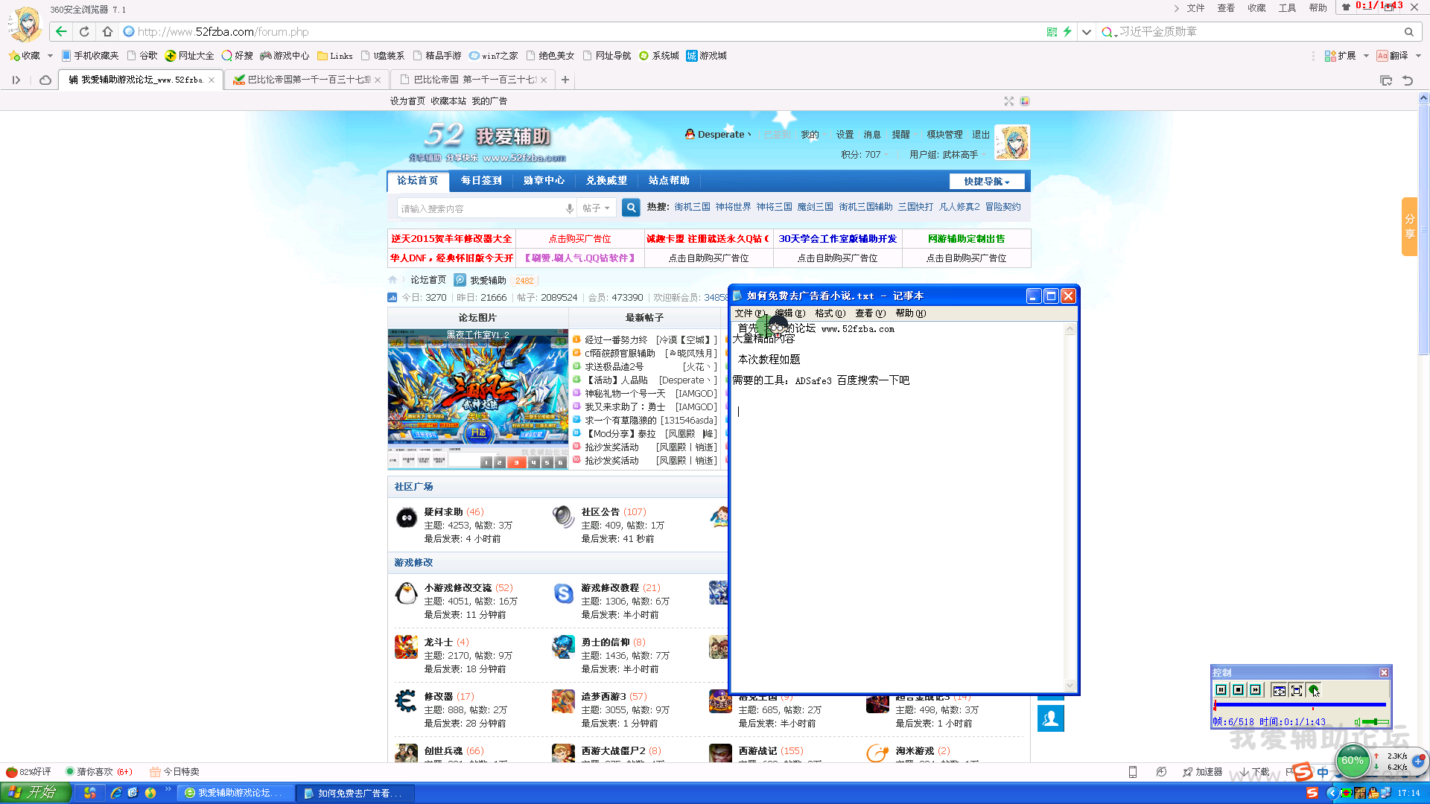The height and width of the screenshot is (804, 1430).
Task: Open Notepad's 格式 menu
Action: click(830, 313)
